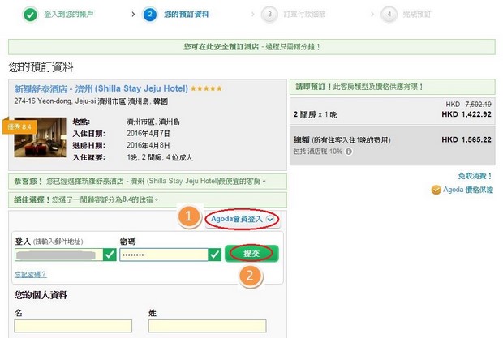
Task: Click the 恭喜您 cheapest room notice
Action: [x=148, y=182]
